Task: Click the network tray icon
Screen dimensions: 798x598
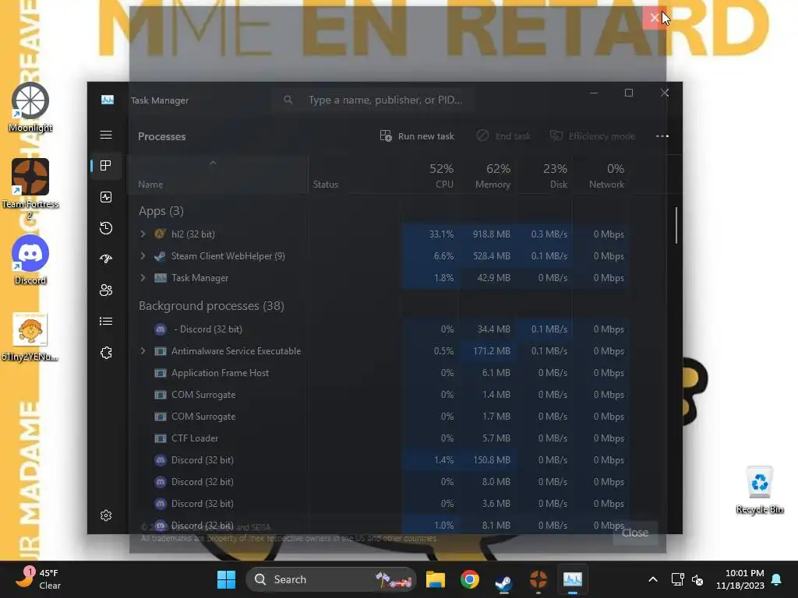Action: (677, 579)
